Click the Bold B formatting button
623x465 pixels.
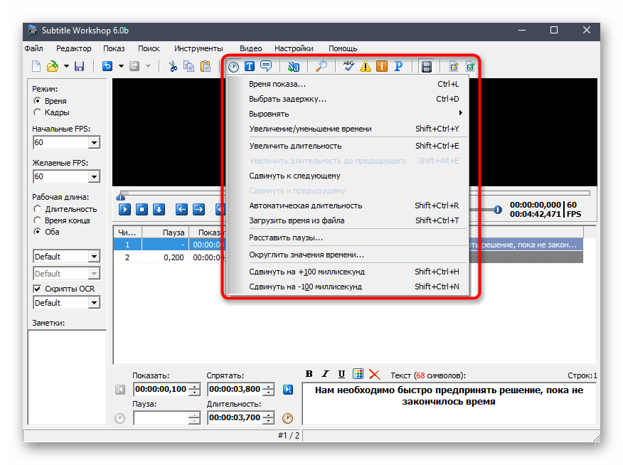(x=309, y=374)
